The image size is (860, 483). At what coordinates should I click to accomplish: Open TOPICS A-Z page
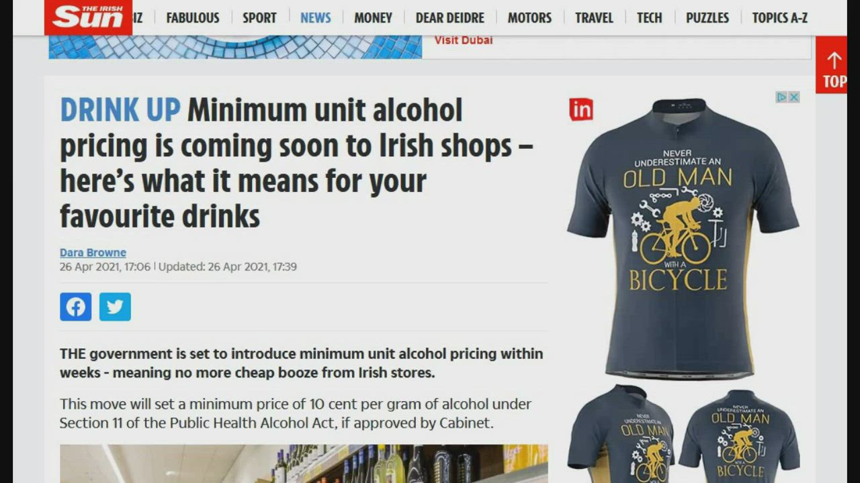[x=779, y=18]
